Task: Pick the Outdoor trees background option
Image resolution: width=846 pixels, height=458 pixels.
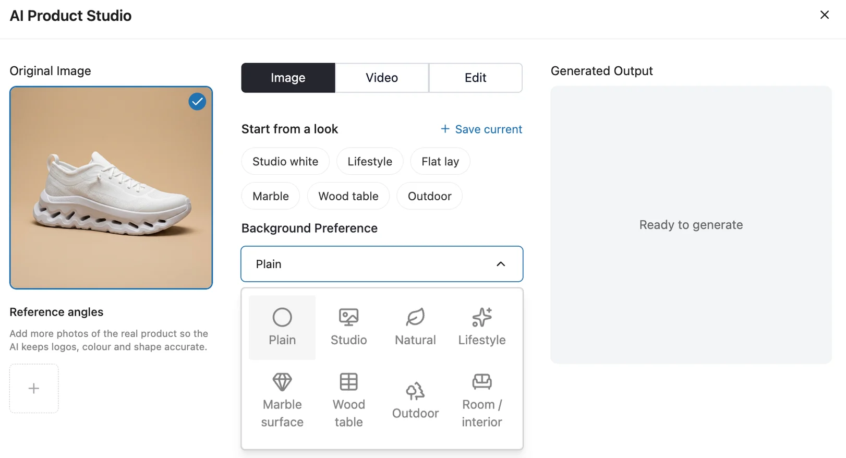Action: click(415, 400)
